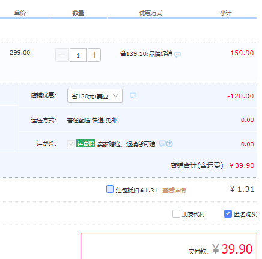This screenshot has width=262, height=259.
Task: Uncheck the 匿名购买 checkbox
Action: 228,213
